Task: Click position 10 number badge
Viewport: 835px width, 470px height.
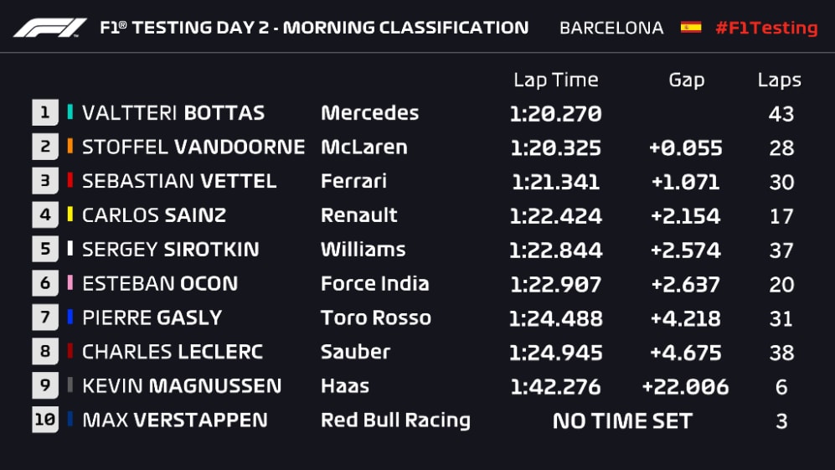Action: [45, 420]
